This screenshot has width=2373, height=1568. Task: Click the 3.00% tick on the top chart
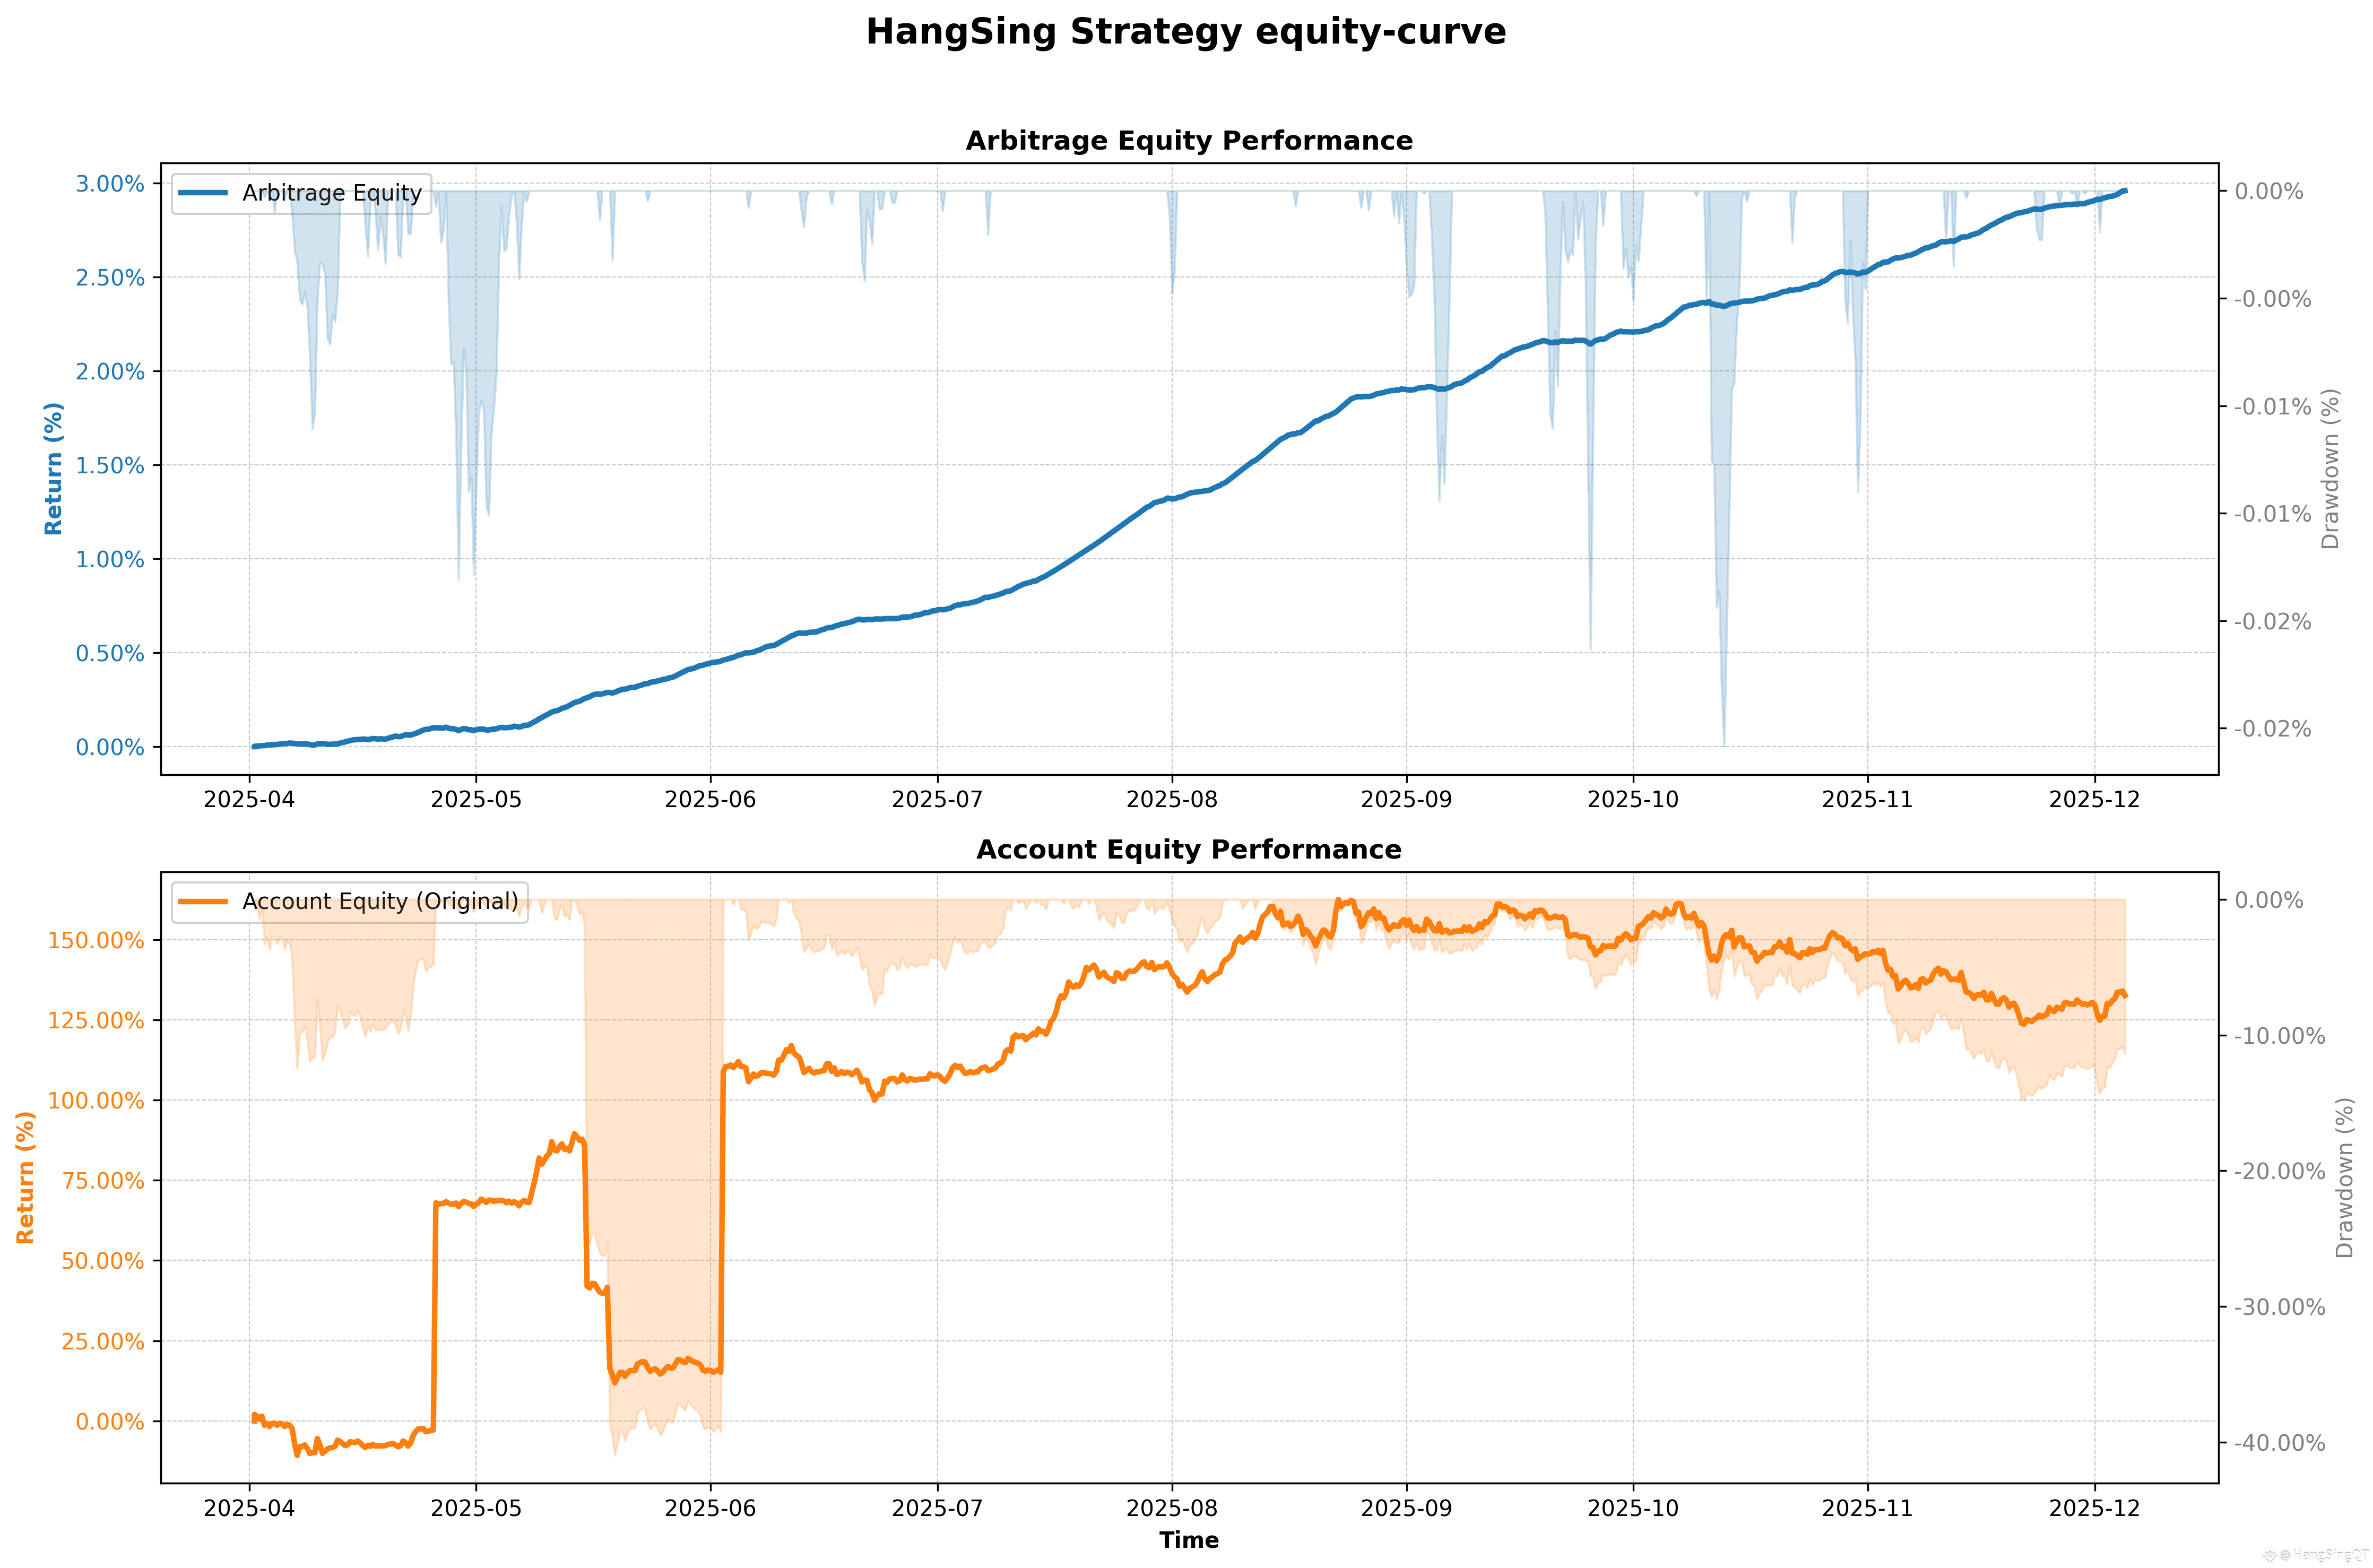click(x=110, y=184)
